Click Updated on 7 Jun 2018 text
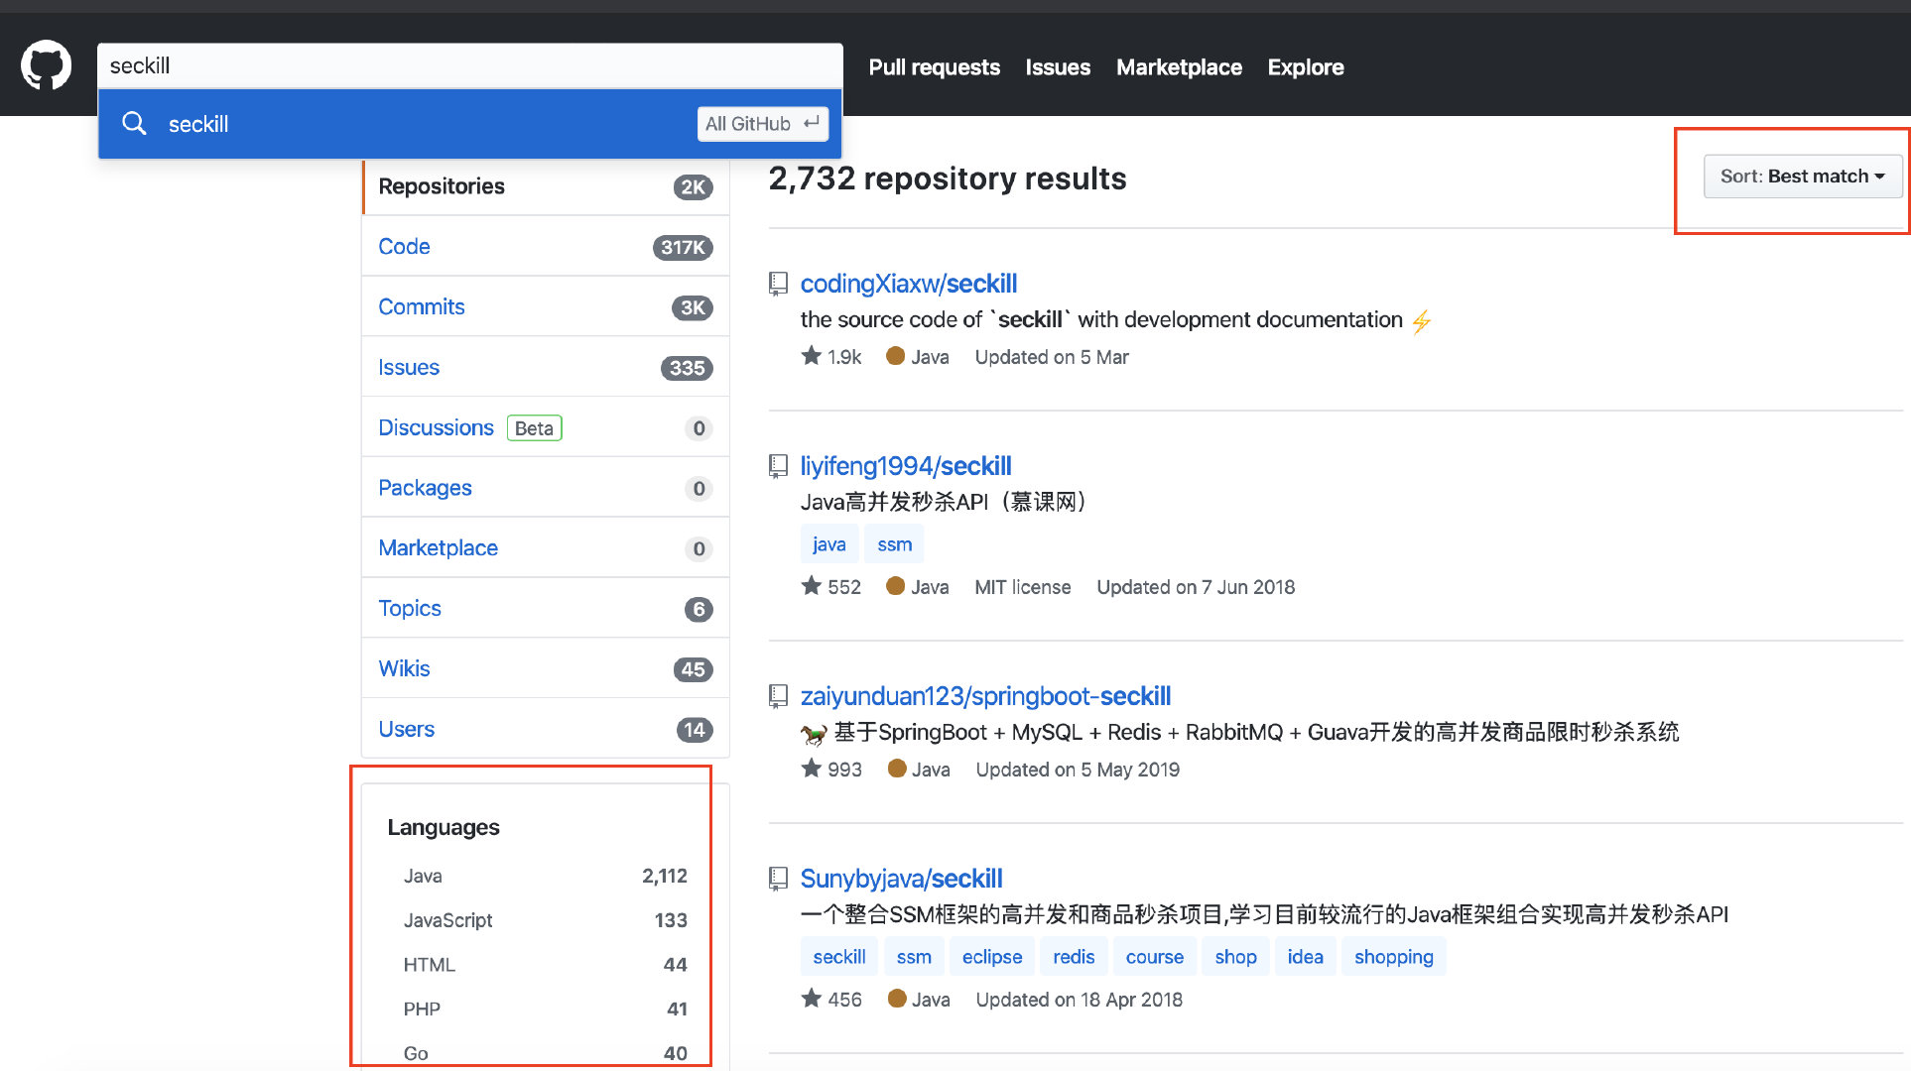This screenshot has width=1911, height=1071. click(x=1196, y=587)
